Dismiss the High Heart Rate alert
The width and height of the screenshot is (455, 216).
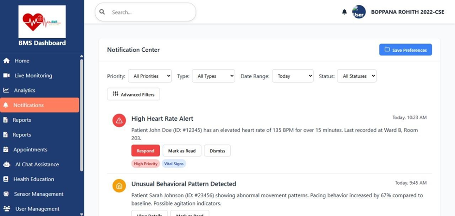217,151
